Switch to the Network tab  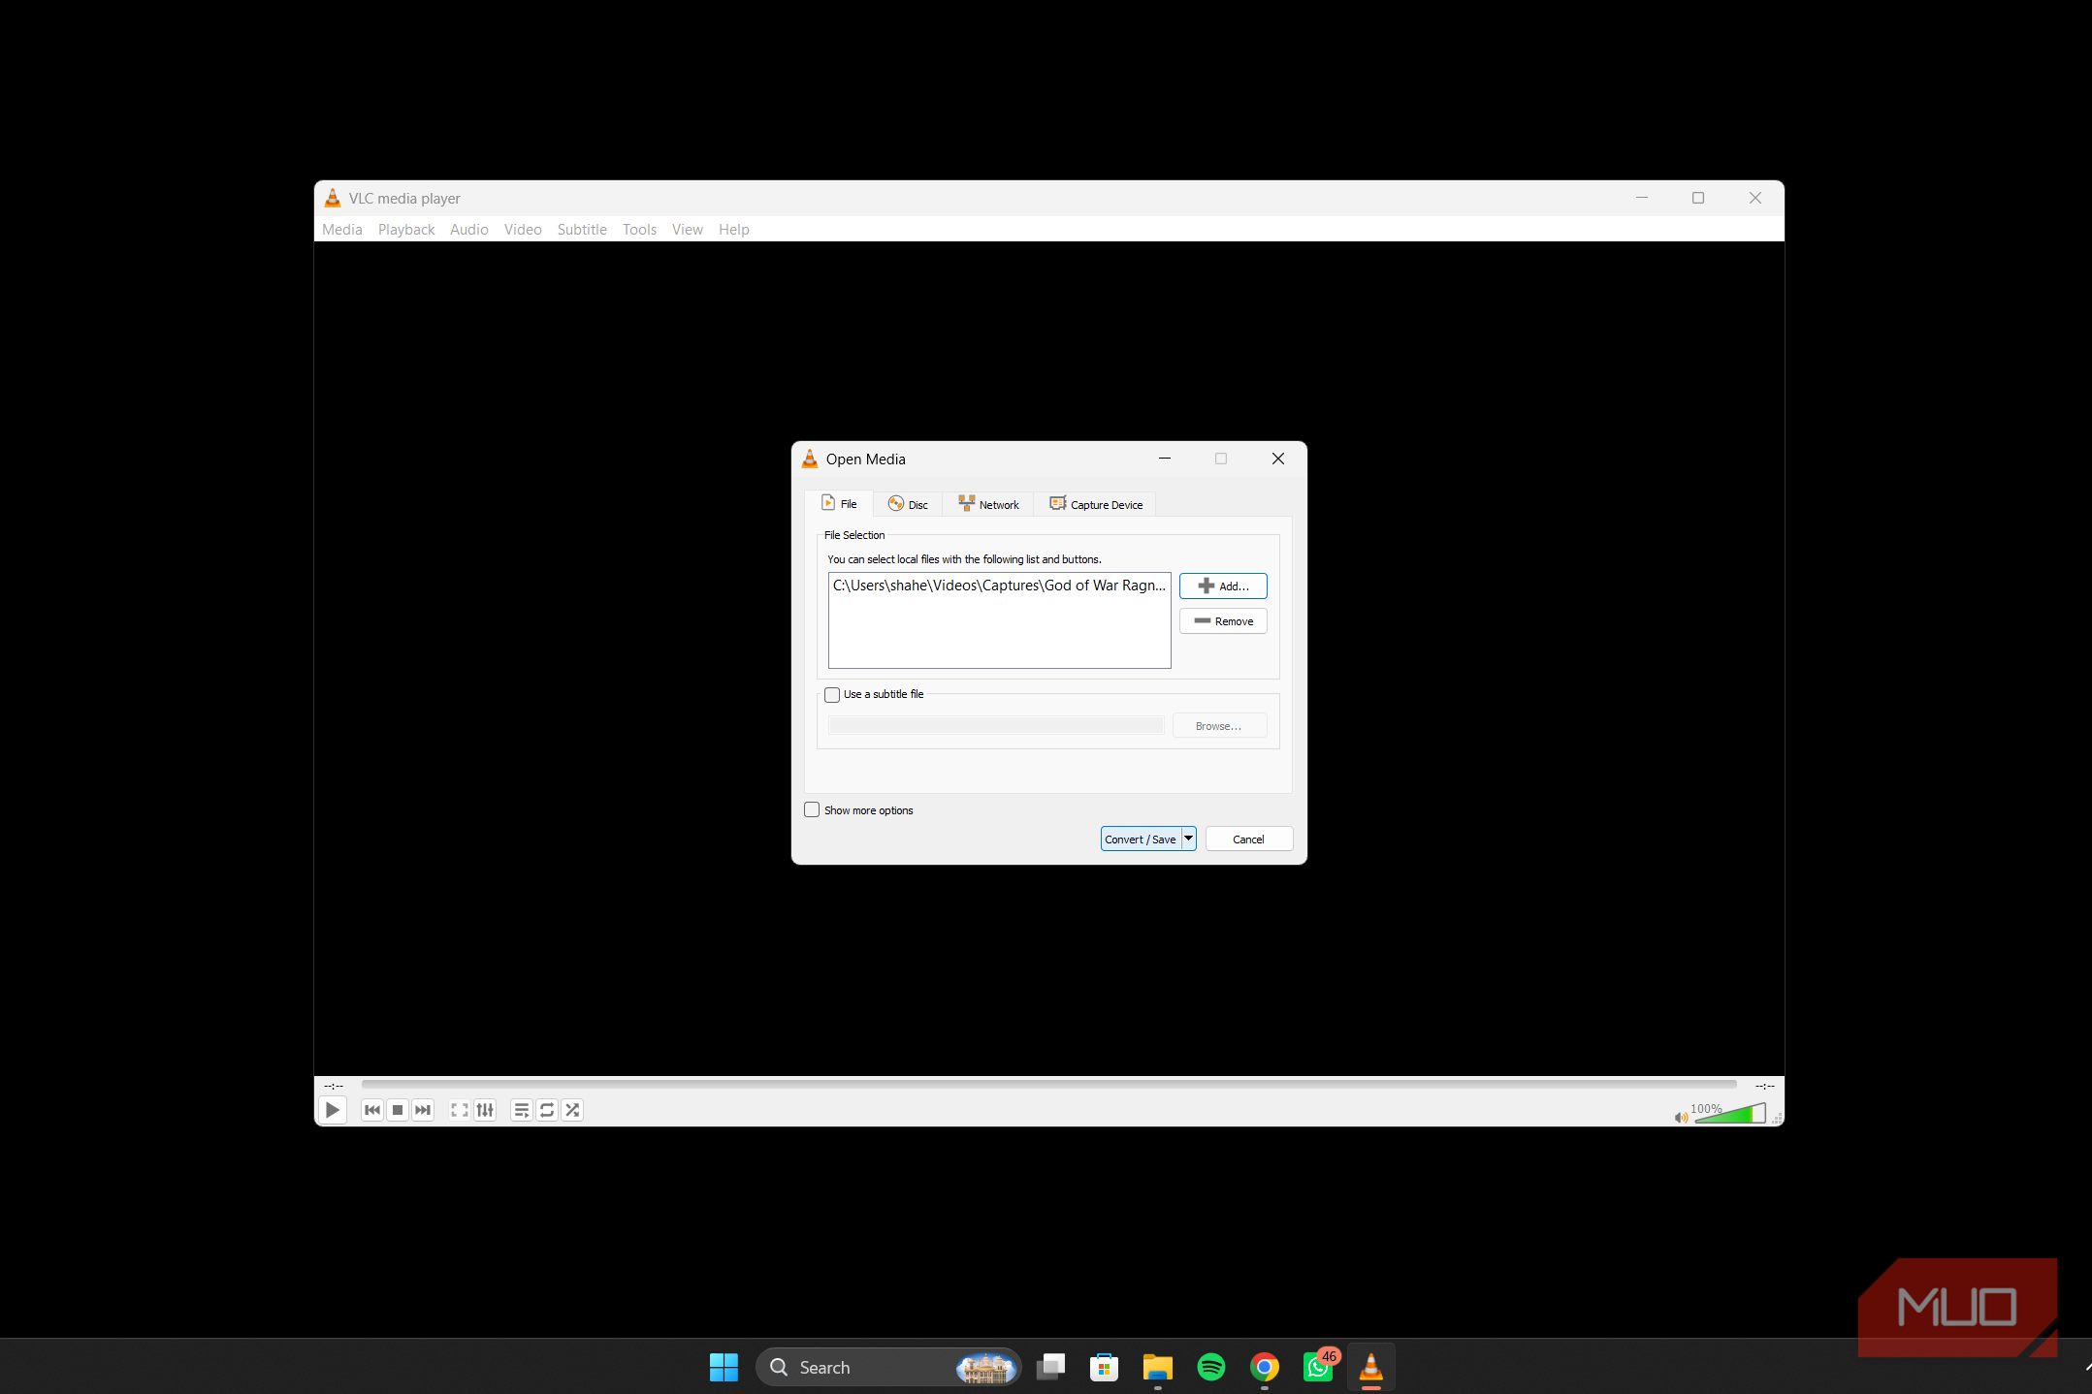(x=988, y=504)
